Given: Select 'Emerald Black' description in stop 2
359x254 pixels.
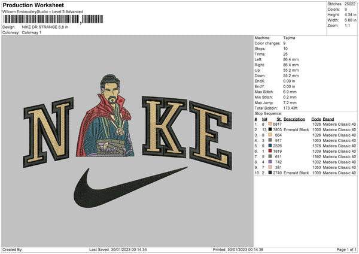Looking at the screenshot, I should [x=296, y=129].
